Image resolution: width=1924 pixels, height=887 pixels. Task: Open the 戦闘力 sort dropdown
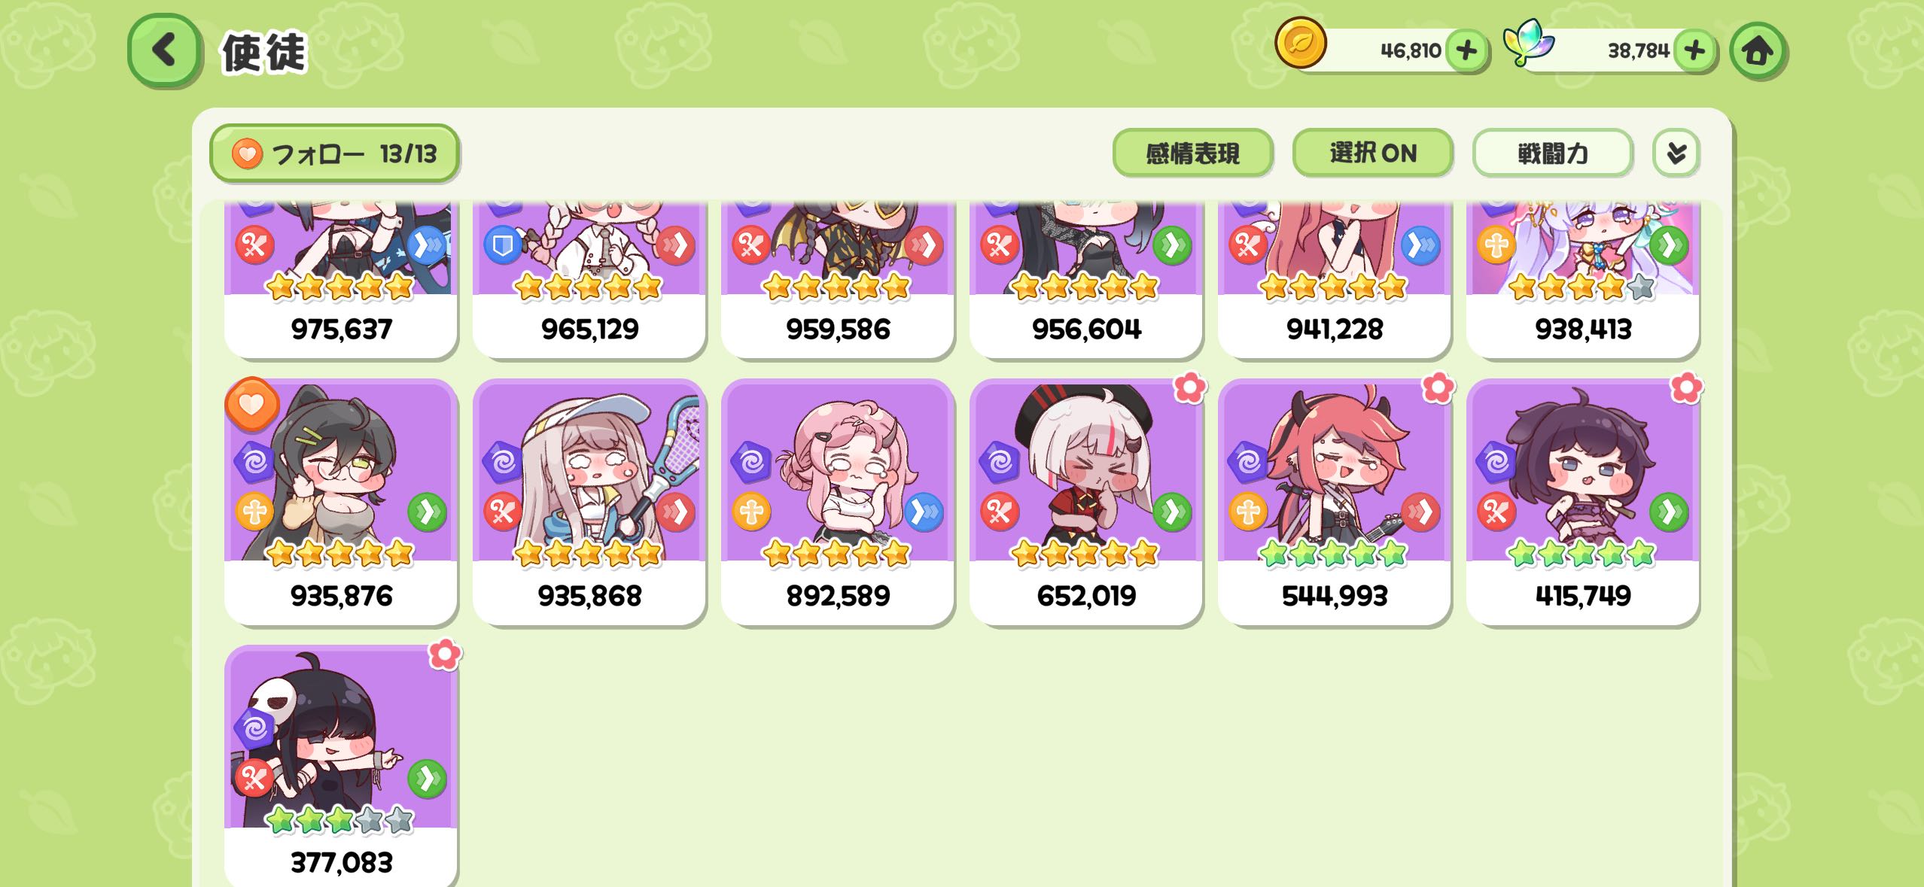1552,153
